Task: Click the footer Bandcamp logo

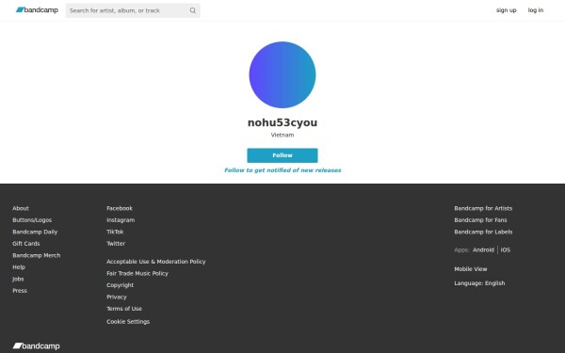Action: pyautogui.click(x=36, y=346)
